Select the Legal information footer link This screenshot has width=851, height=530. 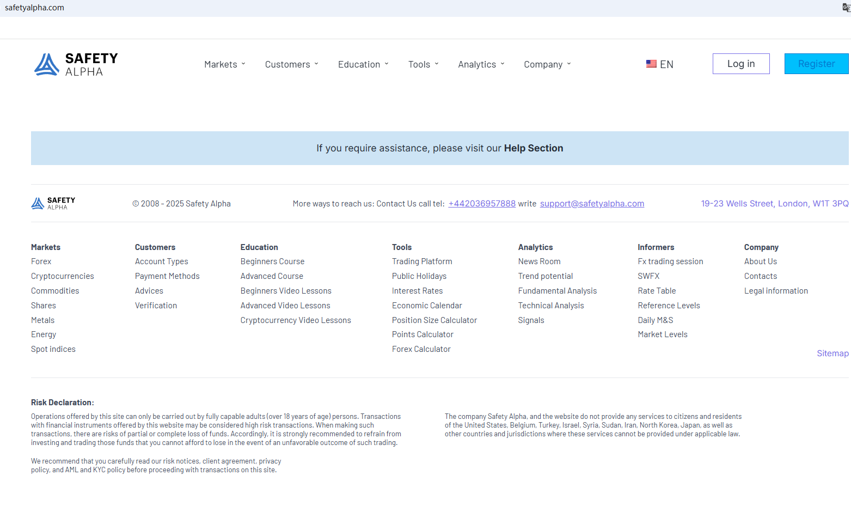coord(776,291)
